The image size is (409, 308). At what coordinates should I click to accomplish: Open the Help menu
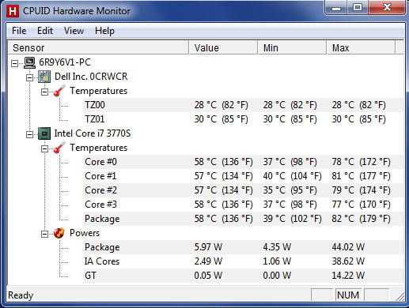(104, 31)
